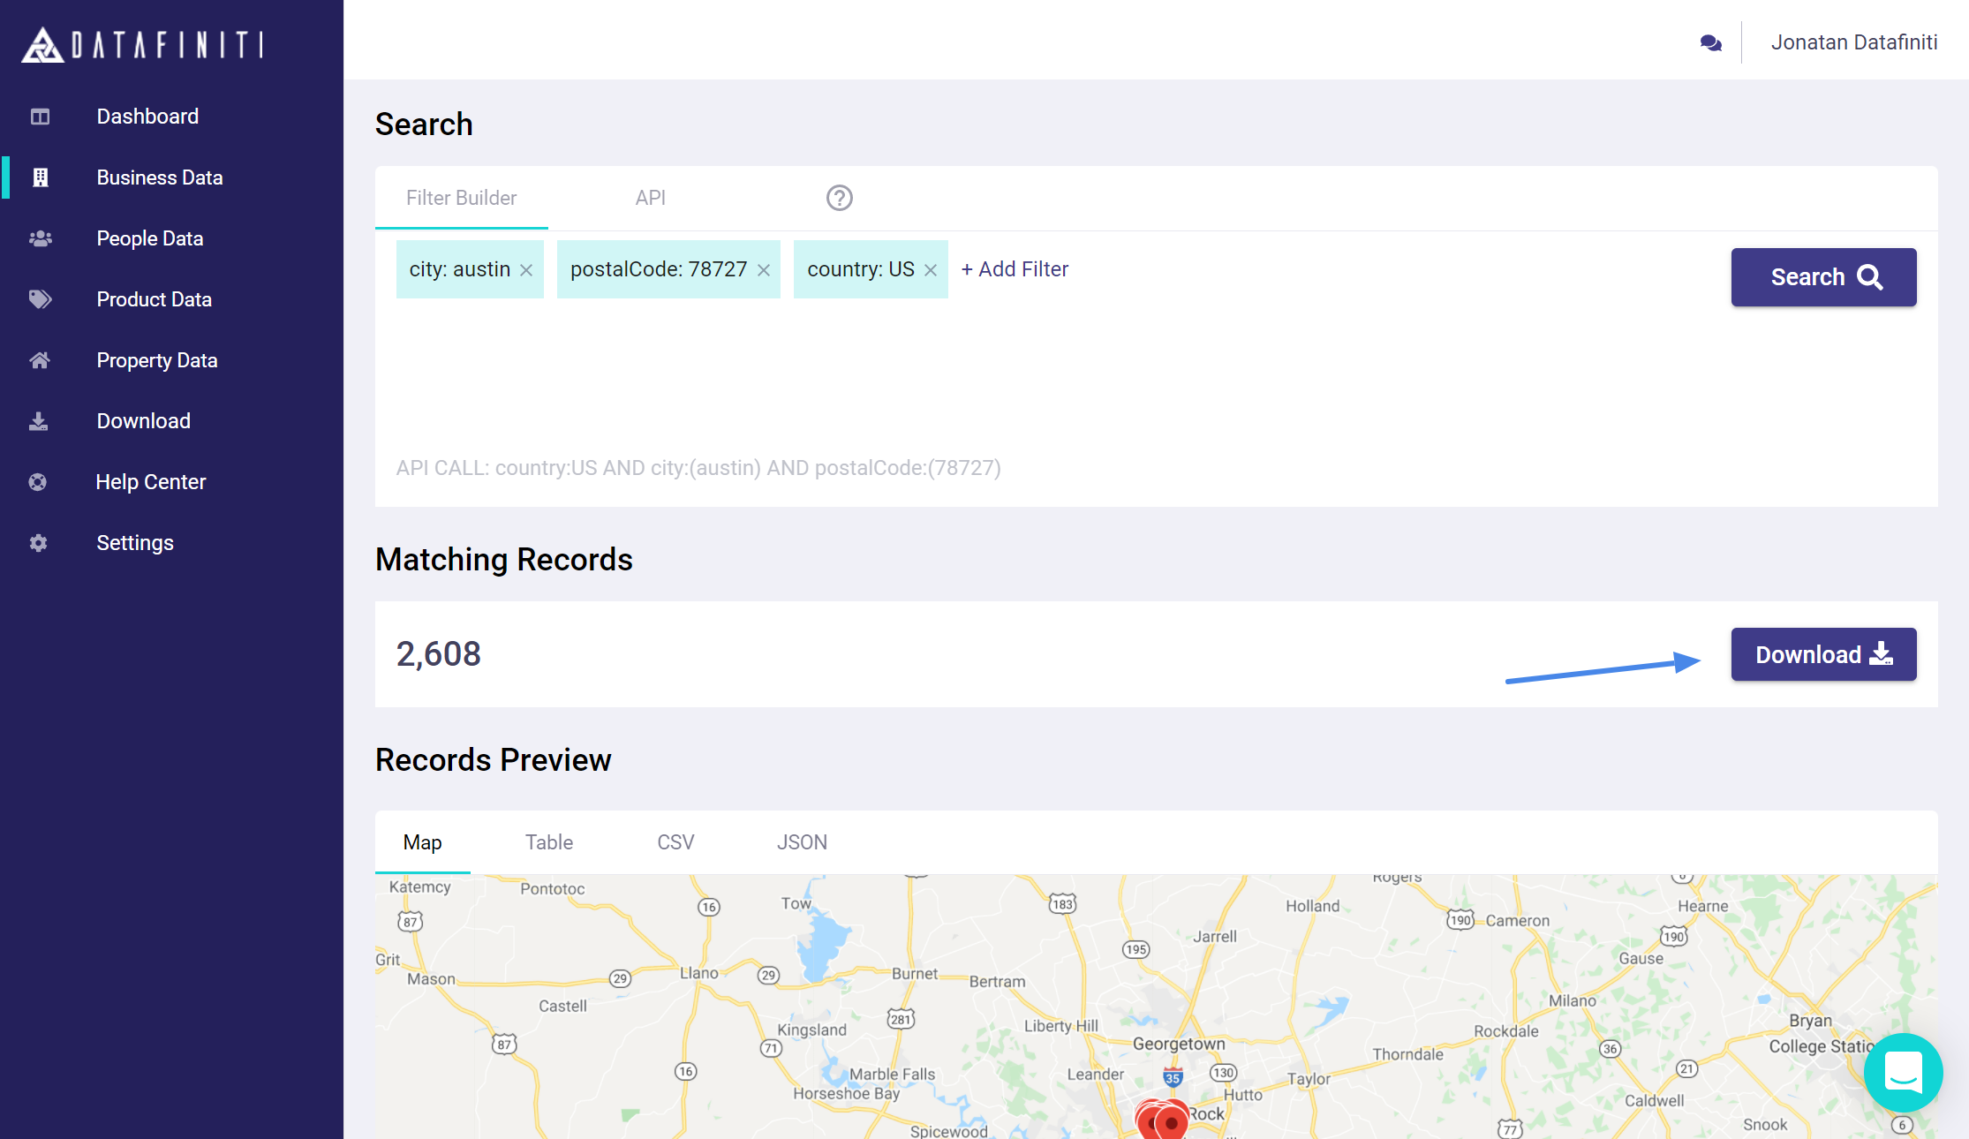Click the red map marker pin
Image resolution: width=1969 pixels, height=1139 pixels.
coord(1171,1121)
